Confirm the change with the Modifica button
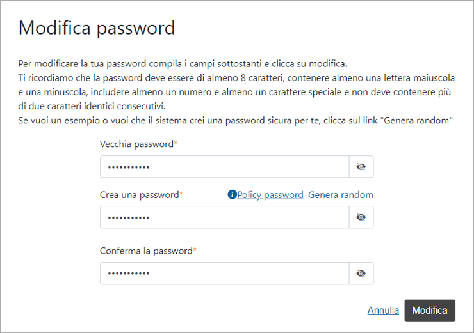The image size is (474, 333). click(x=430, y=311)
